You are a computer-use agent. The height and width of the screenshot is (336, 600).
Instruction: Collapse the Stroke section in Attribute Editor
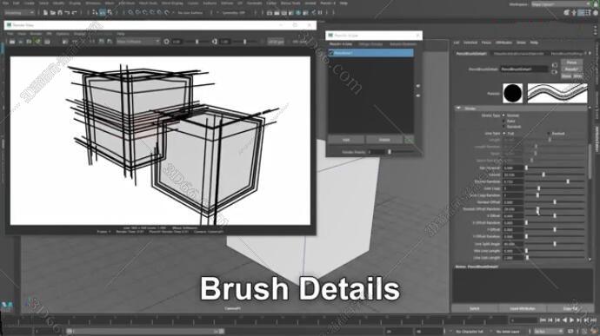458,109
